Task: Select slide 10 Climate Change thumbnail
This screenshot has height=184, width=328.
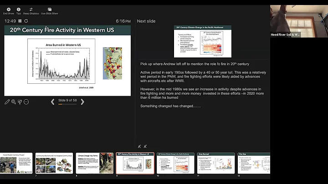Action: pyautogui.click(x=175, y=164)
